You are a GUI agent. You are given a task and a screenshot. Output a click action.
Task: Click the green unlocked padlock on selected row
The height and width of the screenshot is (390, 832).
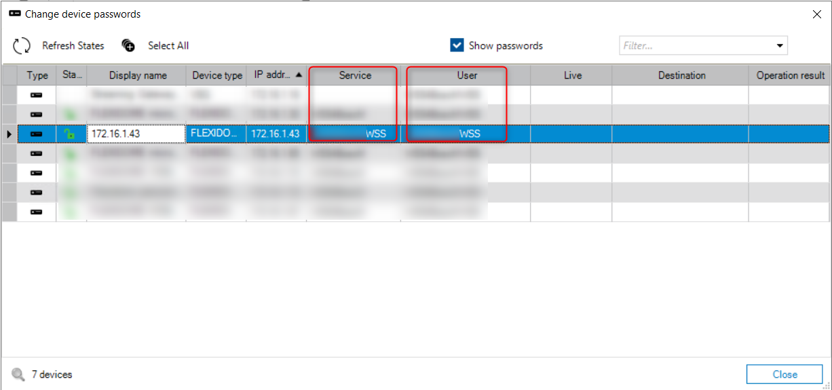[x=69, y=134]
